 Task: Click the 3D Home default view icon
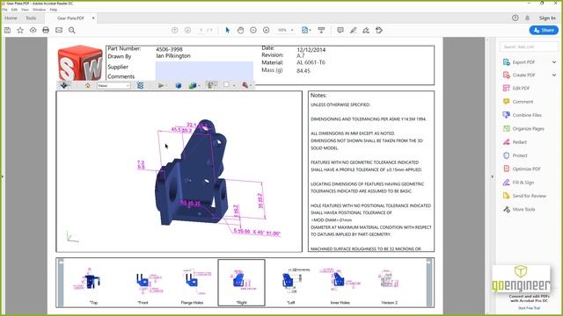[87, 86]
